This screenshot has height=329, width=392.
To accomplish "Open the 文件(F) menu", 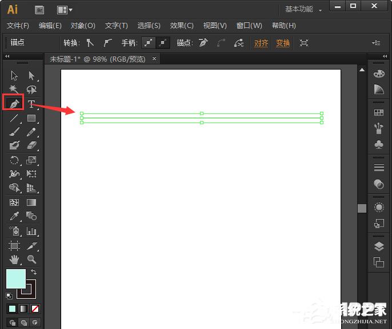I will point(18,26).
